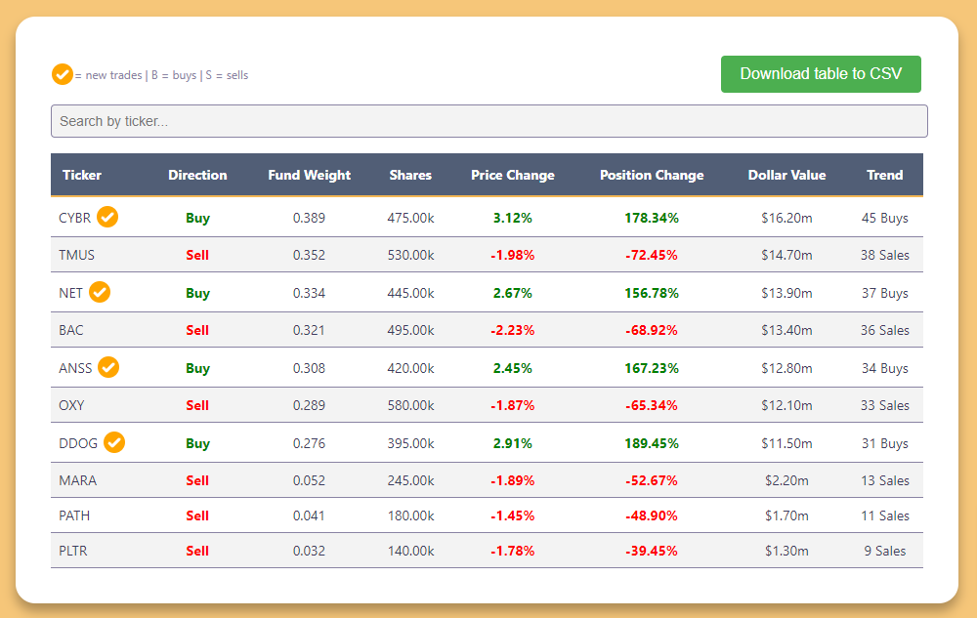Viewport: 977px width, 618px height.
Task: Click dollar value $13.90m
Action: (786, 293)
